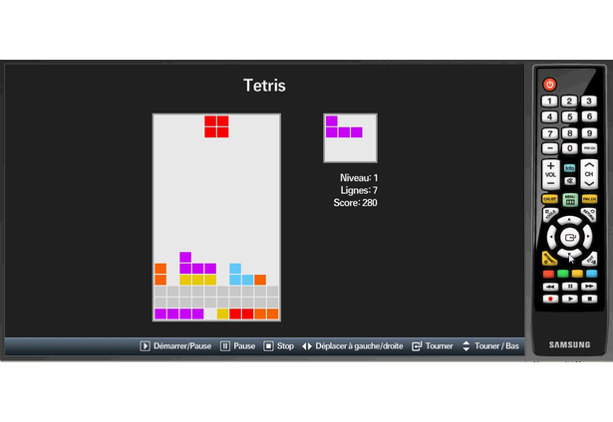
Task: Click the Tourner / Bas up-down legend
Action: click(x=491, y=346)
